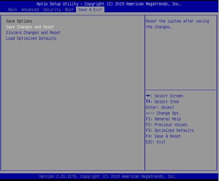Click the F1: General Help hint
The image size is (219, 181).
coord(163,119)
